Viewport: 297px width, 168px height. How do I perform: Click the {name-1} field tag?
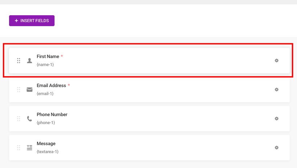coord(45,65)
